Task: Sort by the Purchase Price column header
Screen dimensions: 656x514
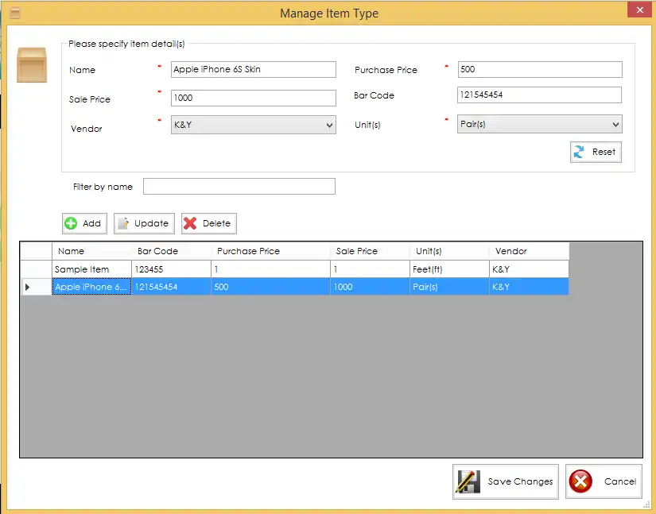Action: click(270, 251)
